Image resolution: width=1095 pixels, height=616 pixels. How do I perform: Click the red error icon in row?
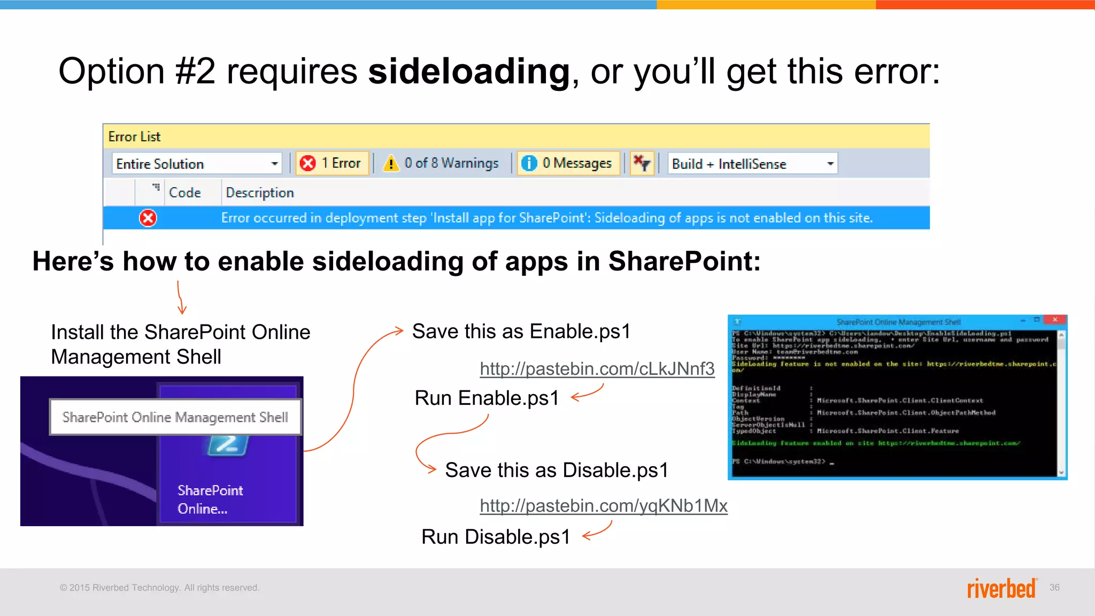pyautogui.click(x=148, y=218)
